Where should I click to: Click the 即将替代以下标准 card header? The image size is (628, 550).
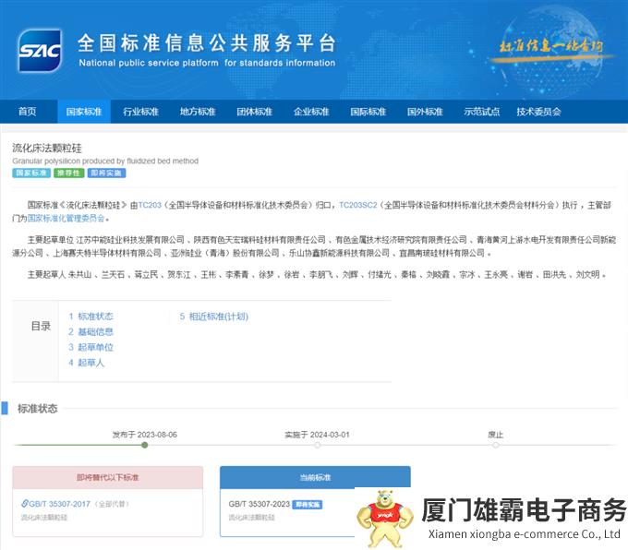click(x=108, y=477)
